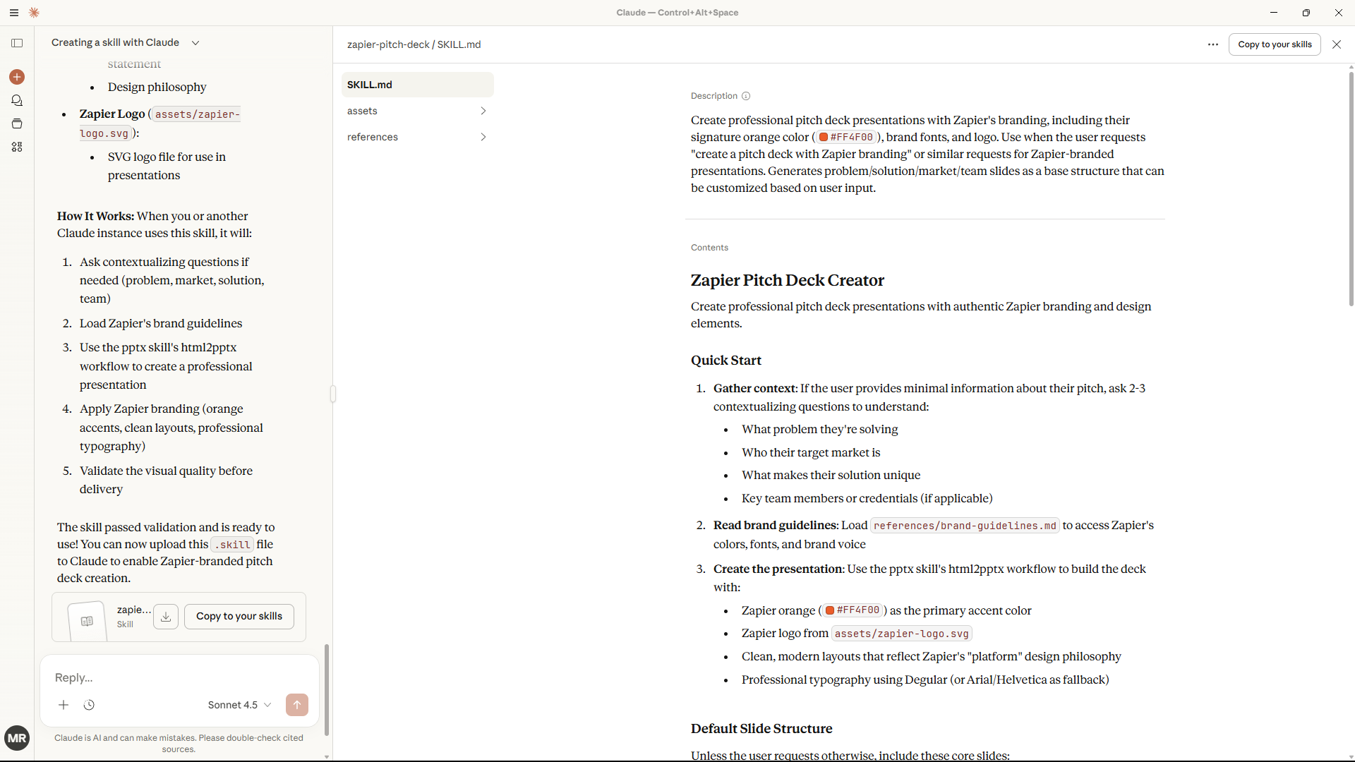
Task: Open the artifacts grid icon in sidebar
Action: 17,147
